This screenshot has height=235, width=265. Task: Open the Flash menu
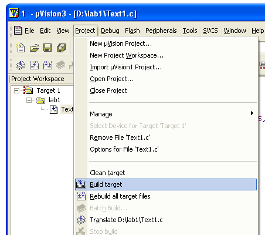pyautogui.click(x=132, y=31)
